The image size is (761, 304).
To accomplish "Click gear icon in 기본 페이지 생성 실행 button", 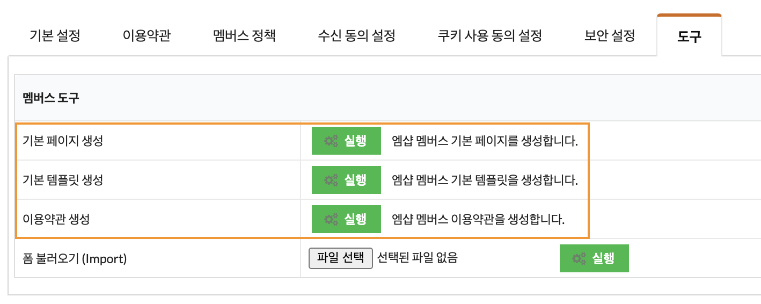I will (331, 141).
